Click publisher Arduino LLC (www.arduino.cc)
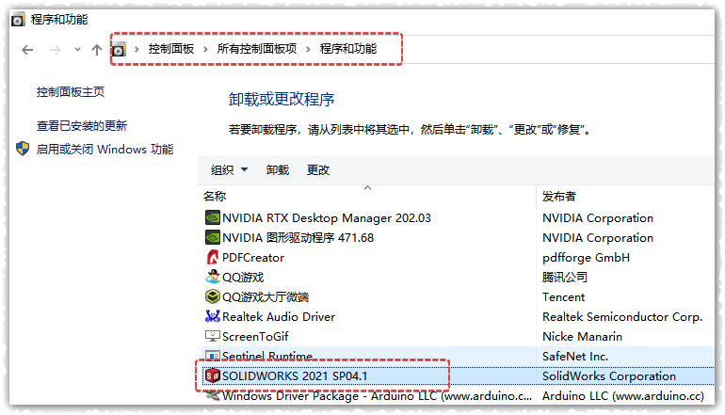 point(622,396)
